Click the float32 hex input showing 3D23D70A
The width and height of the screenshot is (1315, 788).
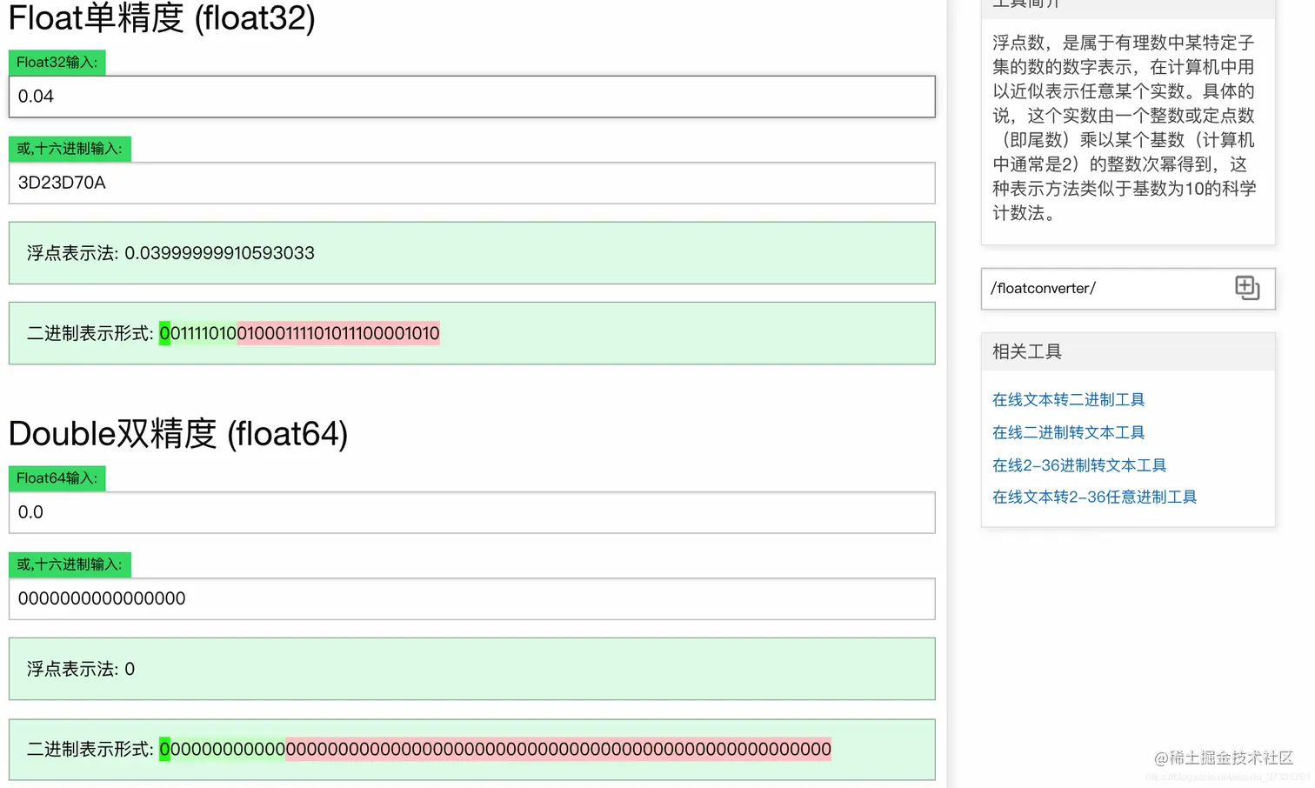472,183
